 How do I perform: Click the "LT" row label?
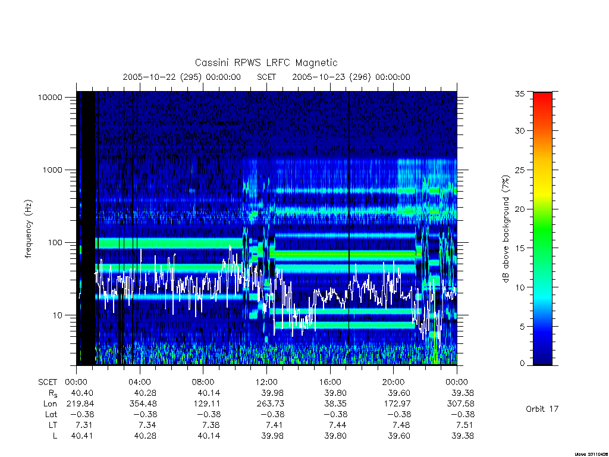point(53,425)
